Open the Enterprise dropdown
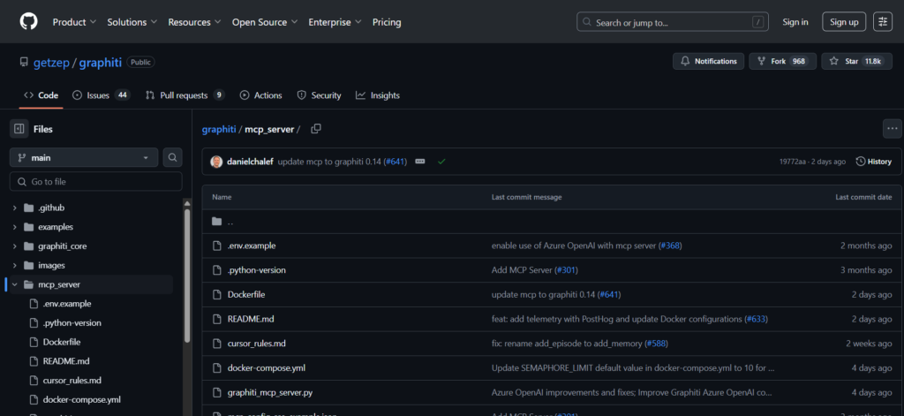This screenshot has width=904, height=416. [335, 22]
